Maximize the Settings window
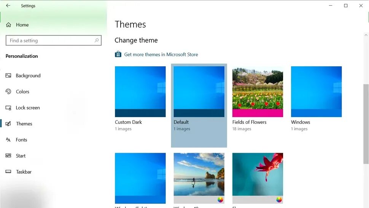 (x=346, y=5)
